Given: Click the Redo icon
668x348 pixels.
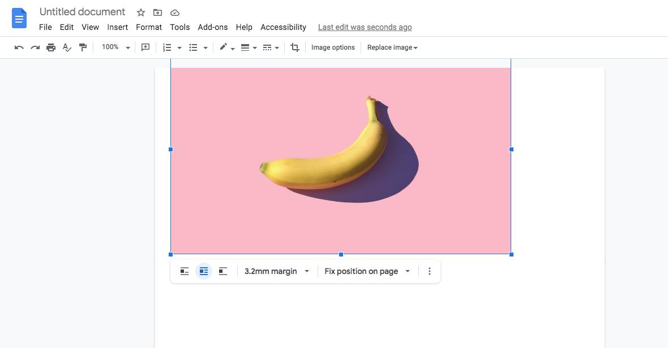Looking at the screenshot, I should tap(35, 47).
